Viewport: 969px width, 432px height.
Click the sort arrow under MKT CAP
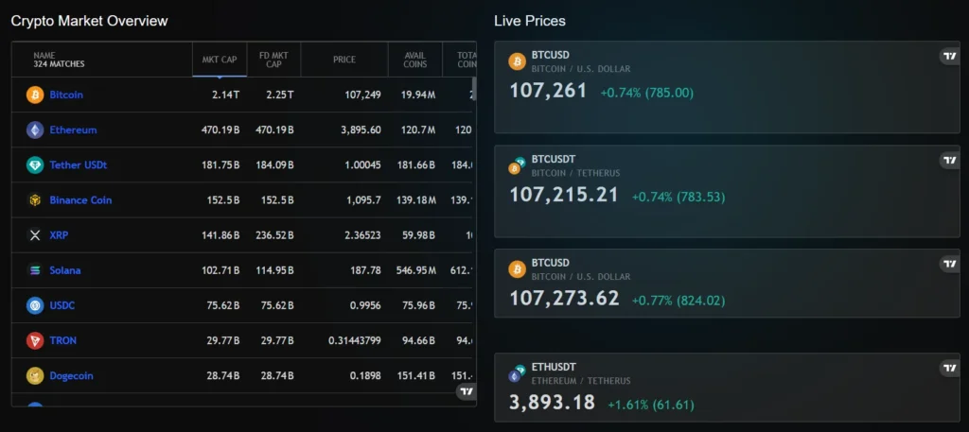(x=220, y=78)
